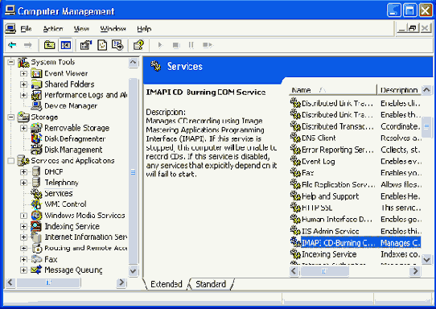This screenshot has height=309, width=436.
Task: Select the Fax service in the list
Action: pyautogui.click(x=356, y=173)
